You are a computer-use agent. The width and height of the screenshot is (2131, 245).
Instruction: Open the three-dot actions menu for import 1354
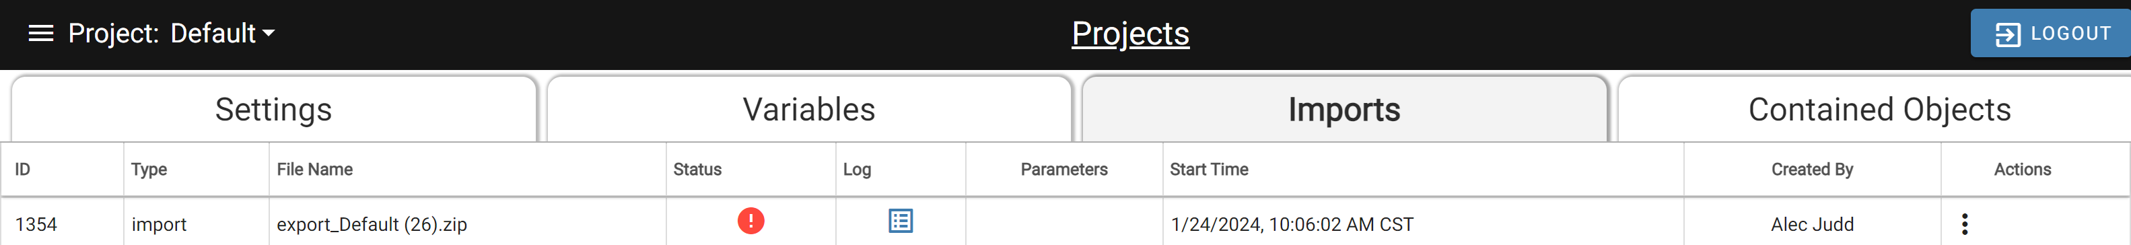pyautogui.click(x=1964, y=224)
